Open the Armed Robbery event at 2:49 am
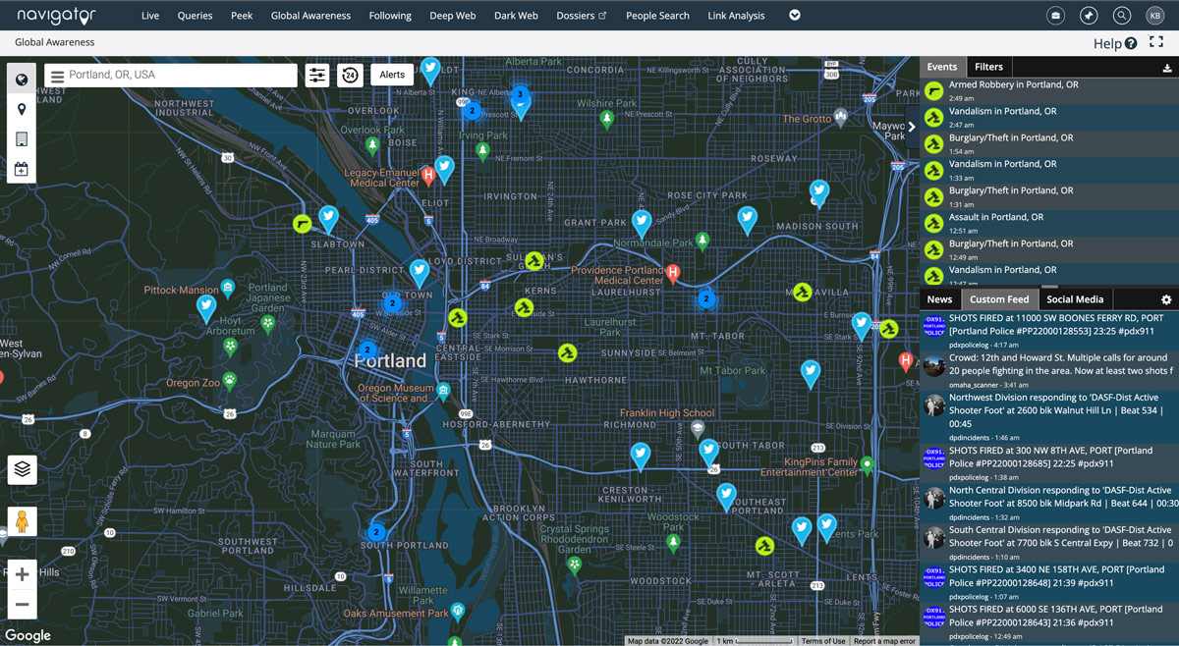 (1048, 90)
